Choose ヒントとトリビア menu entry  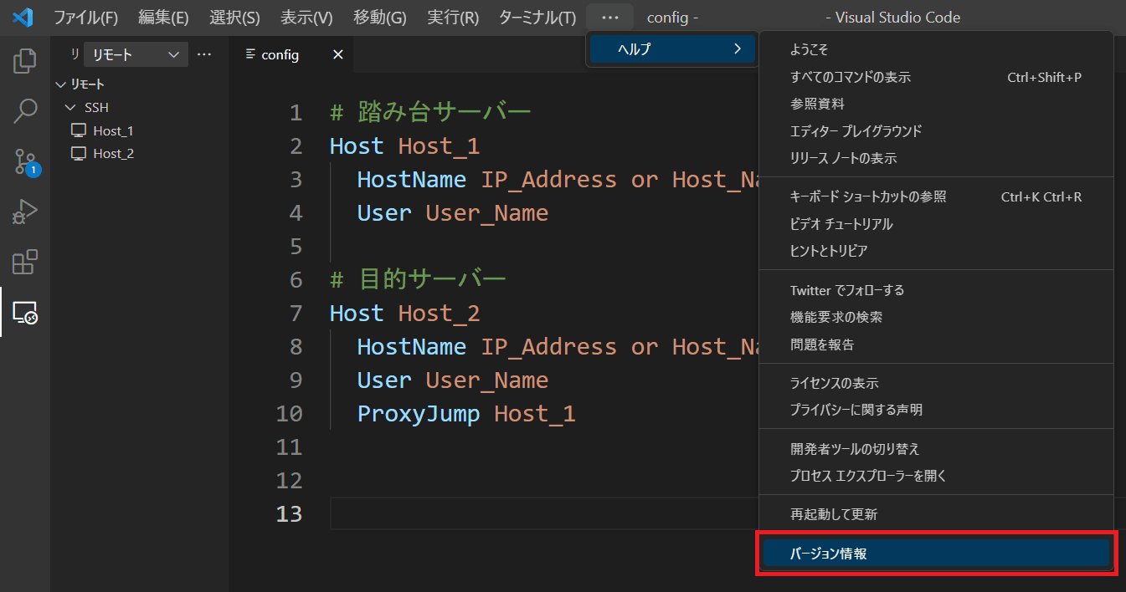(936, 251)
